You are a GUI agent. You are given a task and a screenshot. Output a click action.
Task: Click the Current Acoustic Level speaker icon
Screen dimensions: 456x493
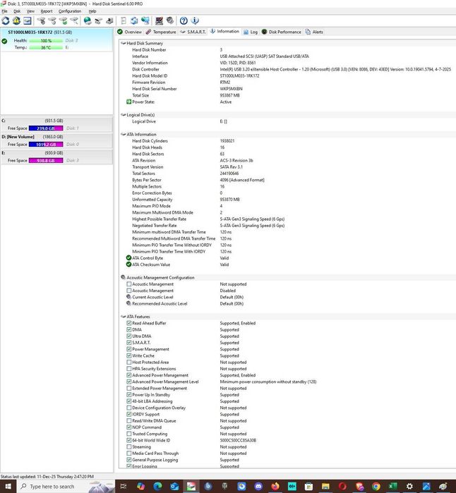128,297
